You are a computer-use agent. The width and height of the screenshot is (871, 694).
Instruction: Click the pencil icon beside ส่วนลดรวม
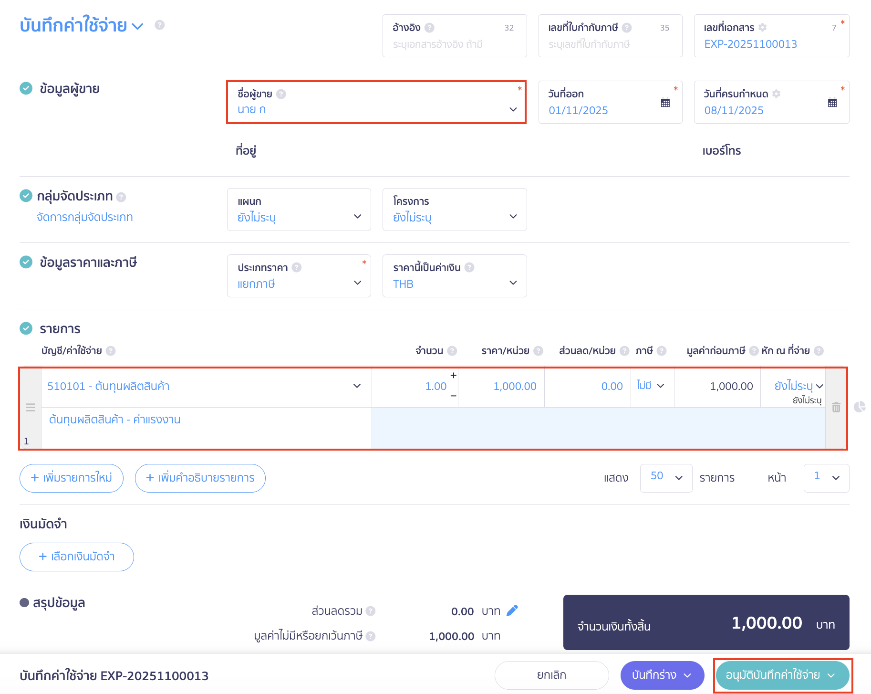512,610
